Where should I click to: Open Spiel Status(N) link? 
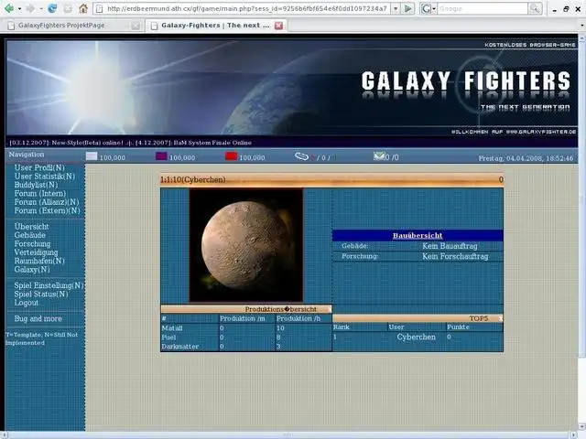pos(41,294)
